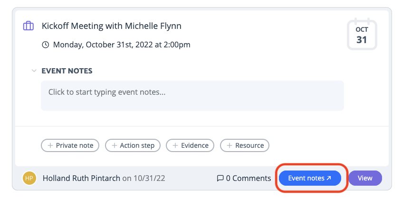
Task: Open the OCT 31 calendar icon
Action: click(362, 34)
